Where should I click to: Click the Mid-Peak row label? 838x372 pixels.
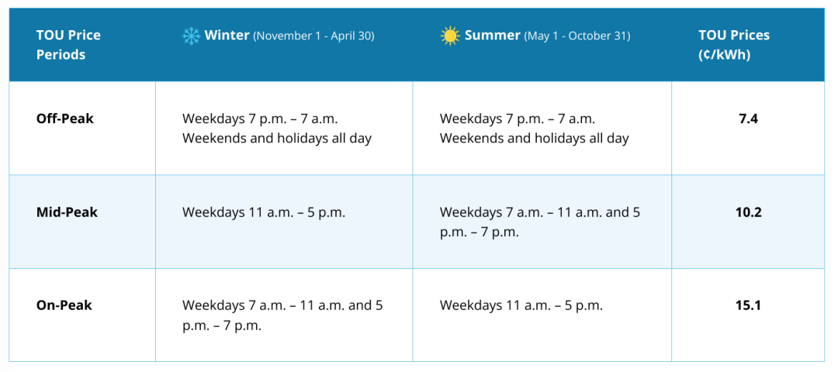(67, 212)
